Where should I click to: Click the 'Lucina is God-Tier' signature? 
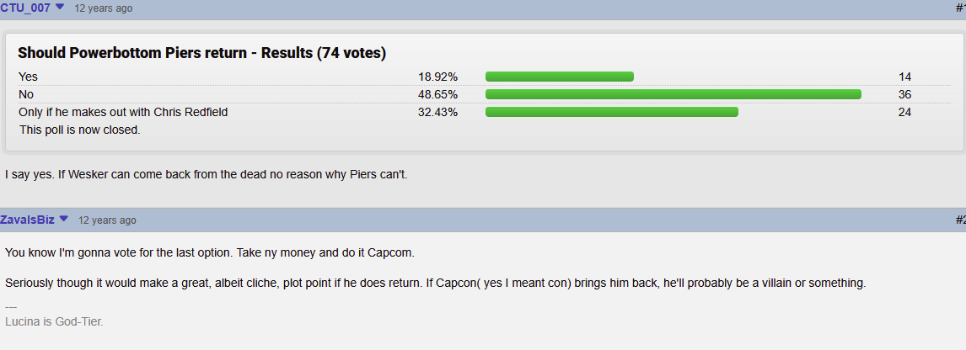pos(54,321)
